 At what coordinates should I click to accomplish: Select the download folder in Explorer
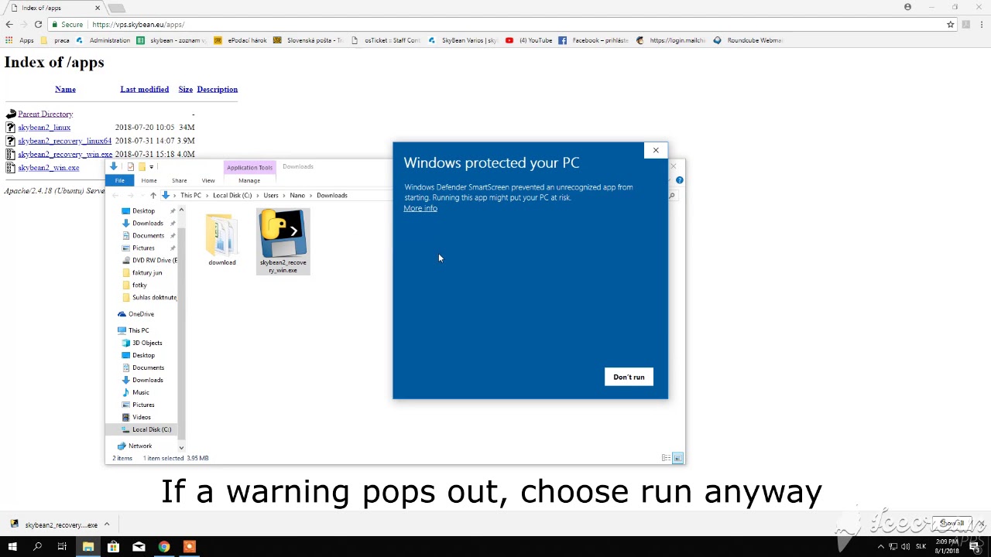(x=222, y=240)
